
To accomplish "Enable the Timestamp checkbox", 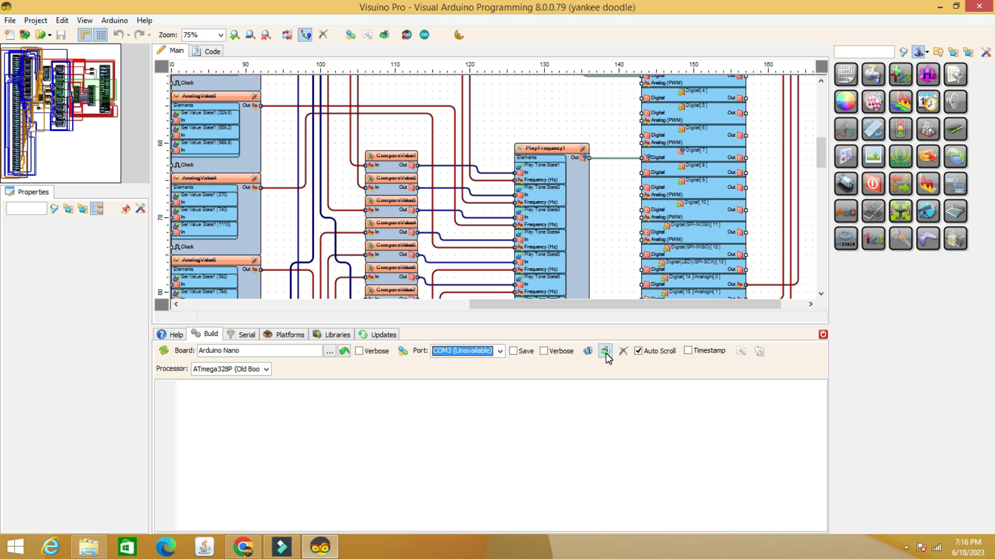I will (688, 350).
